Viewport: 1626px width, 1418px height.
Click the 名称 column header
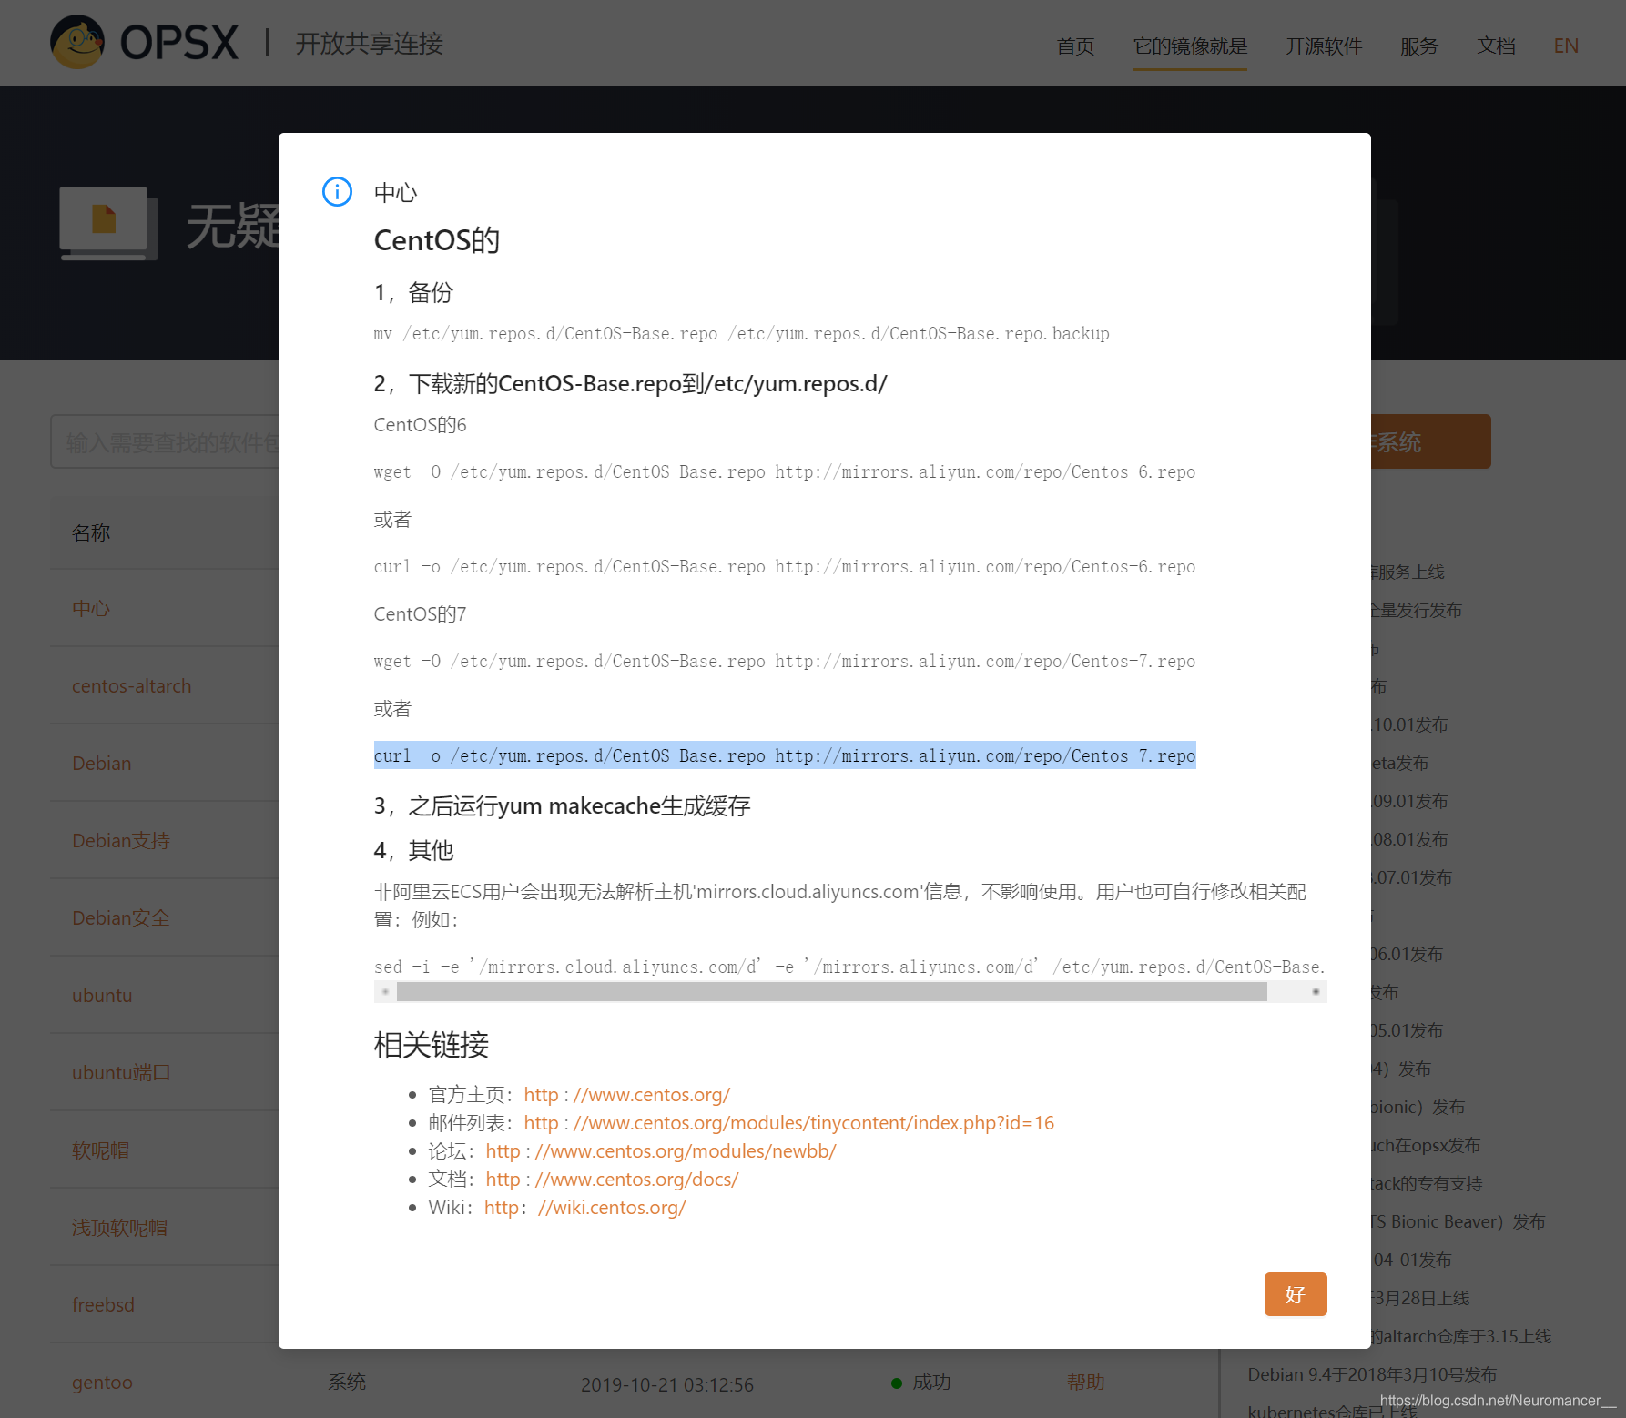pos(91,532)
